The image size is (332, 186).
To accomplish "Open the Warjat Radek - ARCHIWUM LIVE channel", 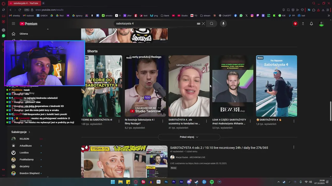I will 190,157.
